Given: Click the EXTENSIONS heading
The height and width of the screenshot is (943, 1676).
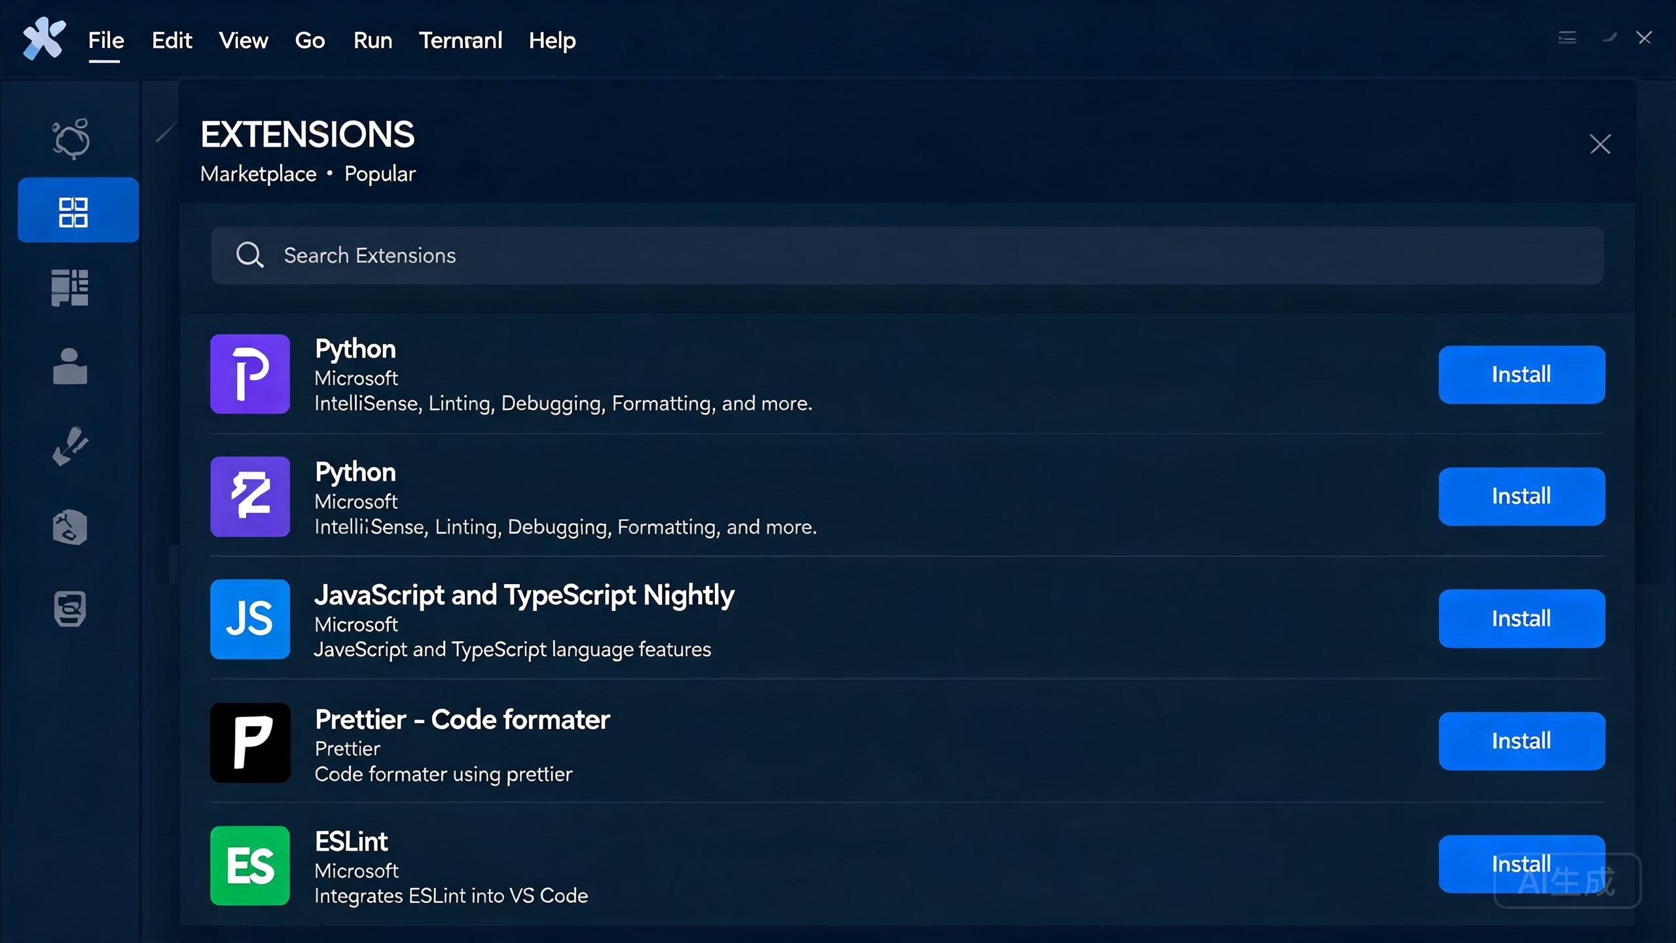Looking at the screenshot, I should [307, 135].
